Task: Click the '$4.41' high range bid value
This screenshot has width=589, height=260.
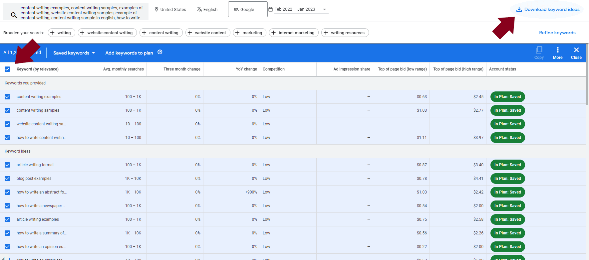Action: coord(478,179)
